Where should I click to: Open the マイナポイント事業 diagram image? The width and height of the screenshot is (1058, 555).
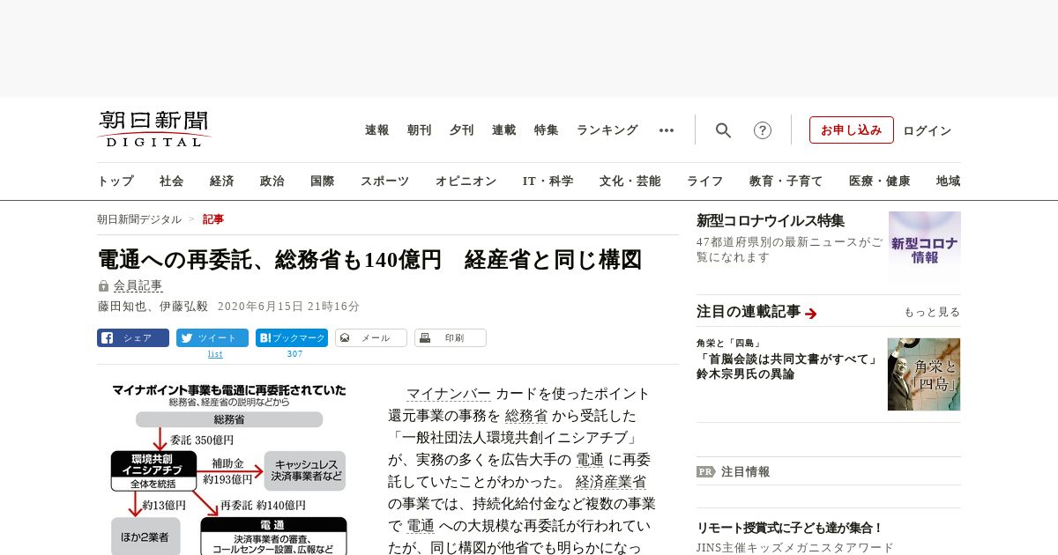click(x=228, y=469)
